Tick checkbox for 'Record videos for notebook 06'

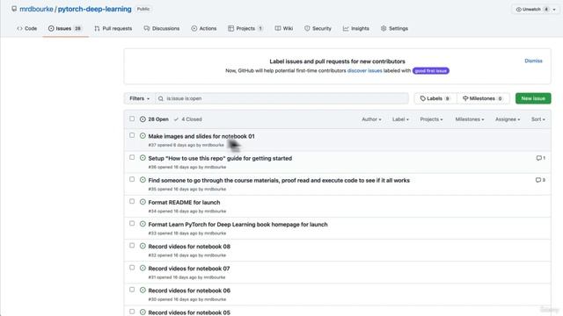pos(132,290)
